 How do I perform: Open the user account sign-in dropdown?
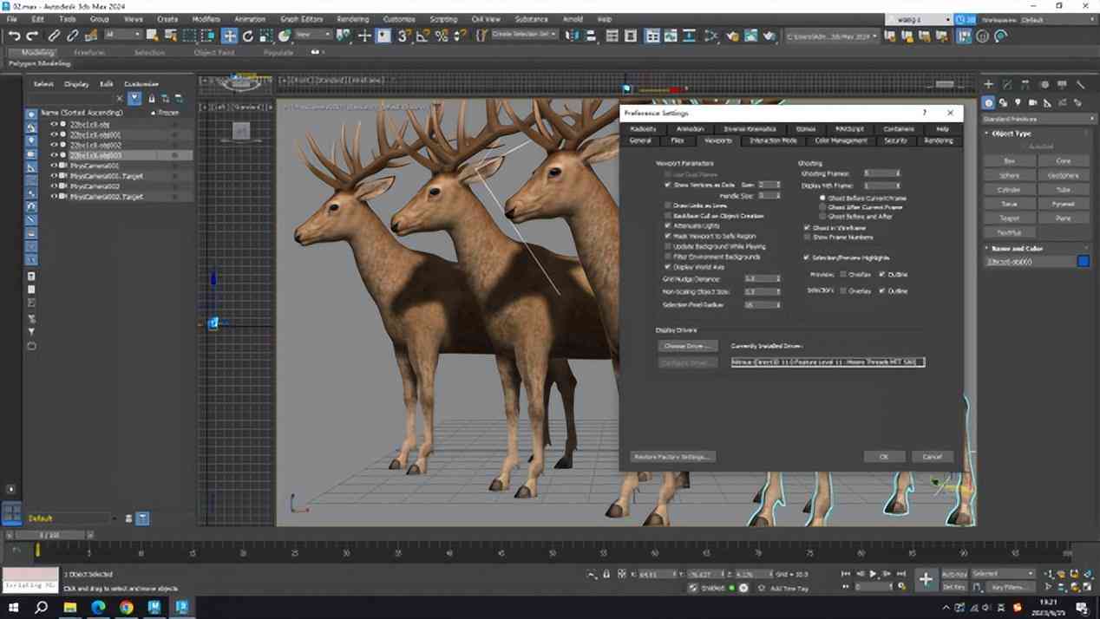[x=919, y=19]
